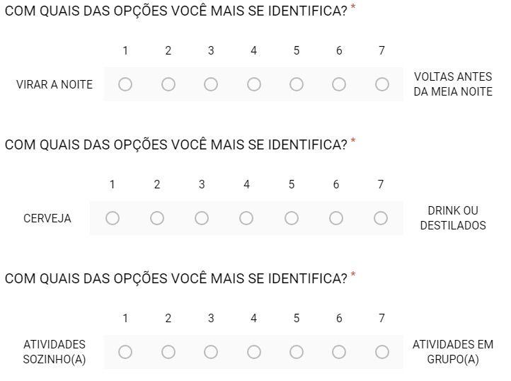Select rating 6 on Cerveja scale

[x=336, y=218]
